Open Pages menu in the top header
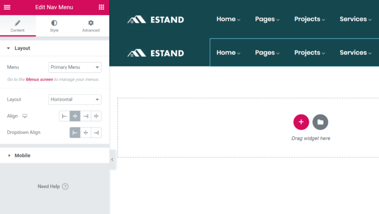This screenshot has height=214, width=379. (x=267, y=19)
